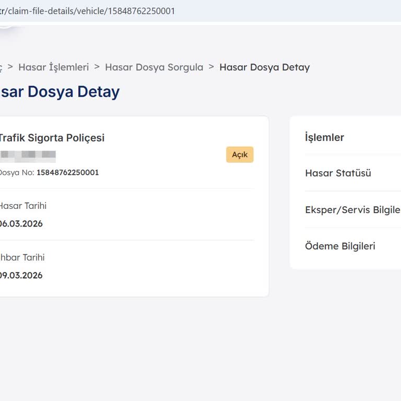Open Hasar Statüsü section

tap(338, 173)
